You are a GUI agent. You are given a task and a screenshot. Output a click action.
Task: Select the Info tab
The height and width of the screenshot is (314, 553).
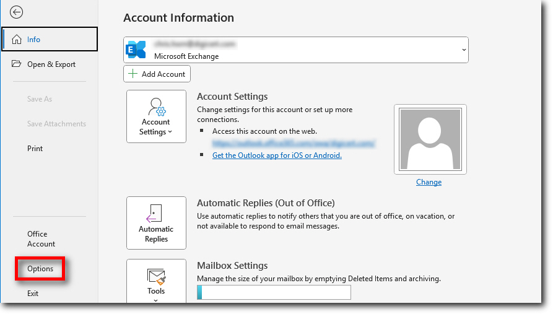tap(50, 39)
